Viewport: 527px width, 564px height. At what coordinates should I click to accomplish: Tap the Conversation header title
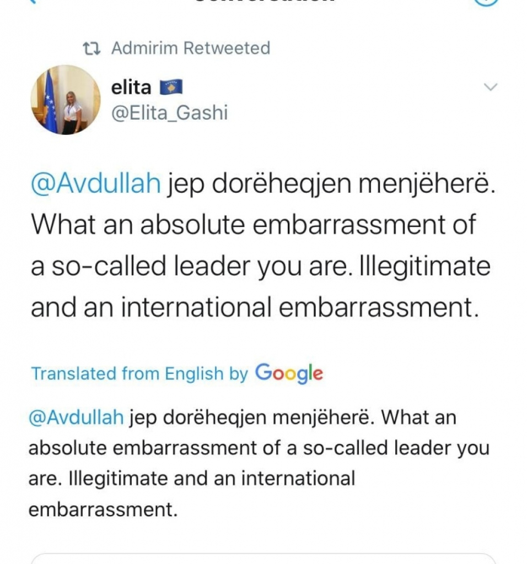[x=263, y=2]
